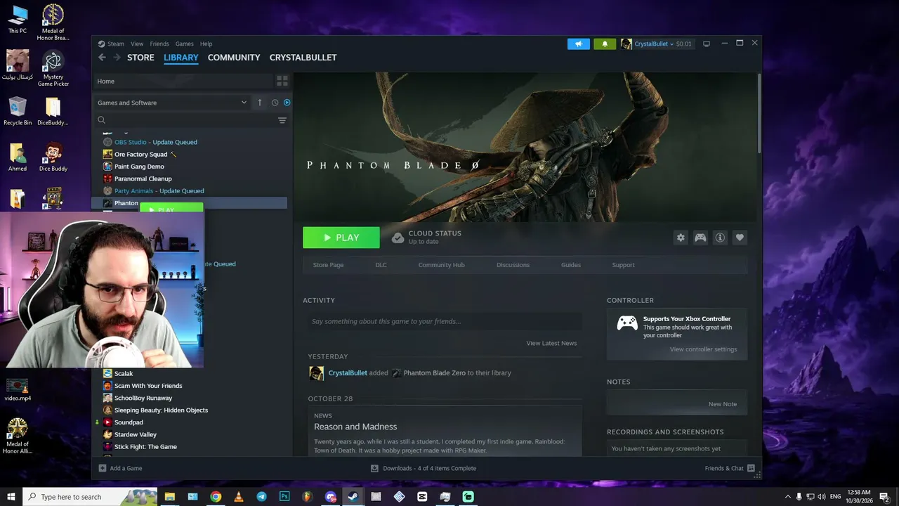Filter by recent activity clock icon
Viewport: 899px width, 506px height.
tap(275, 103)
